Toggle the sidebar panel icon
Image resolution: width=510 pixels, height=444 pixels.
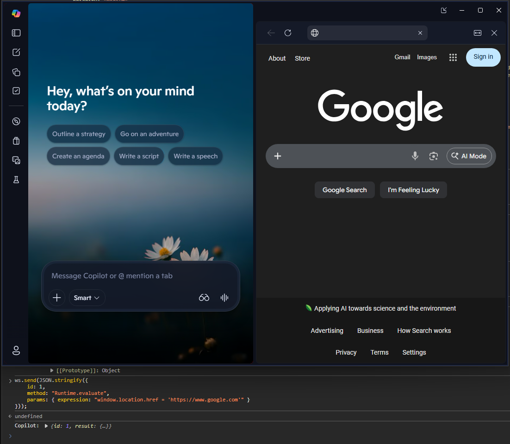coord(16,33)
